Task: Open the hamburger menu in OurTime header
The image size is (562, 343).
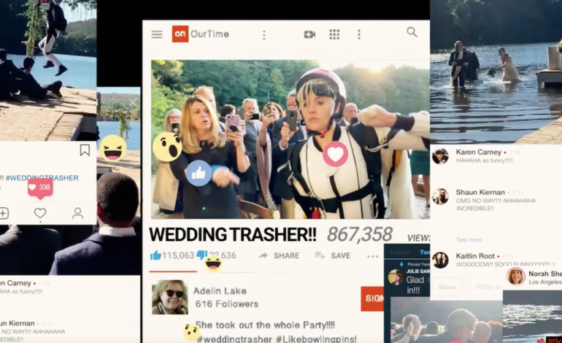Action: (x=157, y=34)
